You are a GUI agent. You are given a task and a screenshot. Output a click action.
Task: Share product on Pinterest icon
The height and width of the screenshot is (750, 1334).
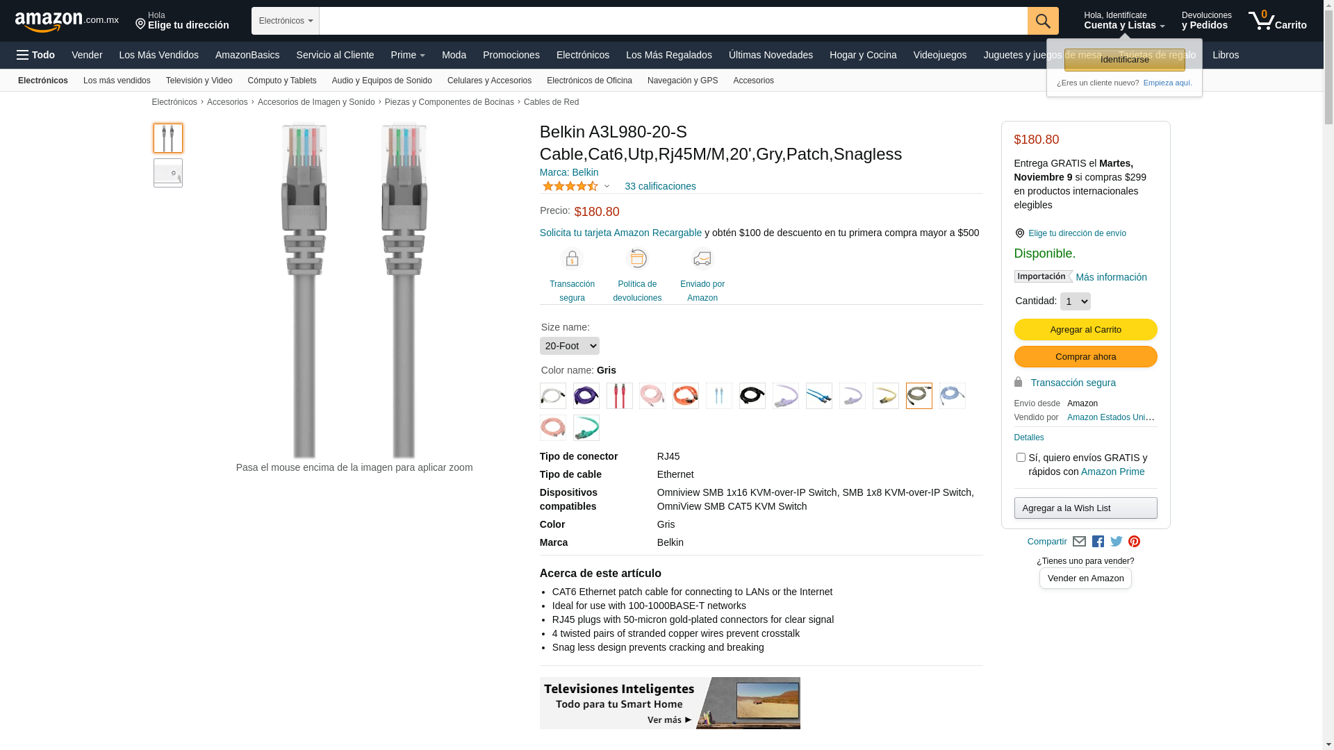coord(1135,542)
